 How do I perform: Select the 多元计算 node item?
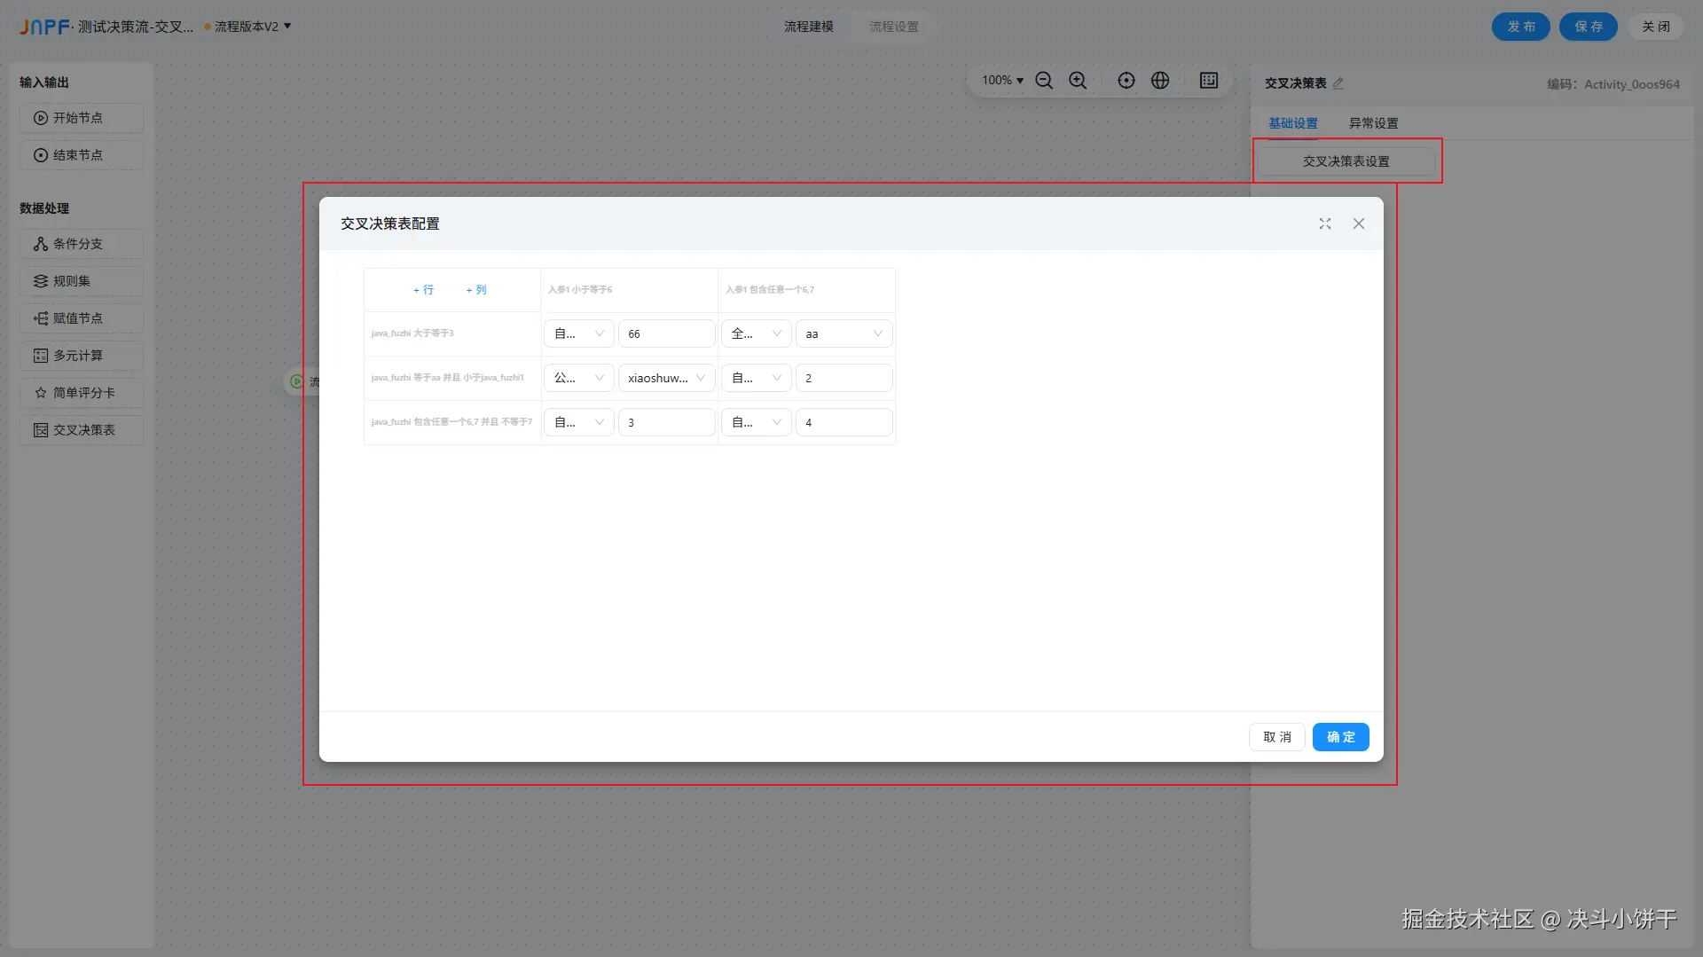82,356
